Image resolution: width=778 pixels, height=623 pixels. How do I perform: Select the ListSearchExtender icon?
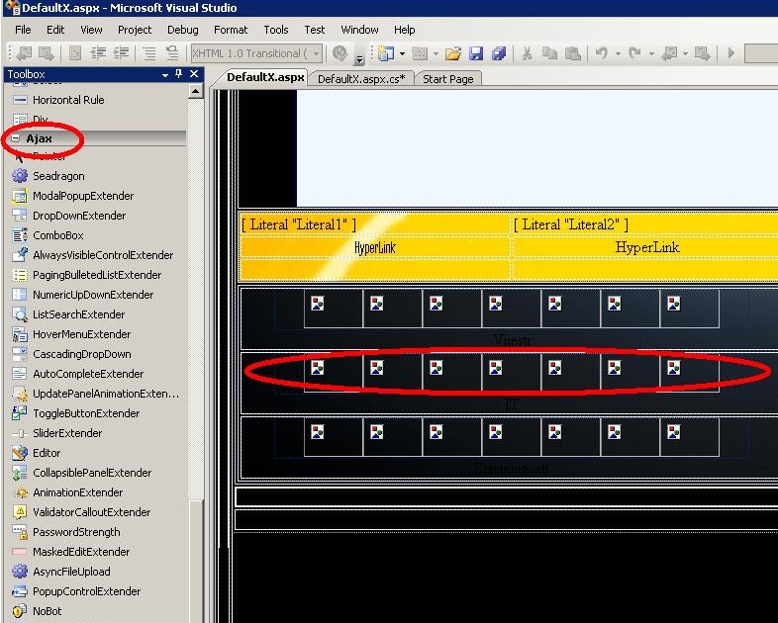click(20, 314)
